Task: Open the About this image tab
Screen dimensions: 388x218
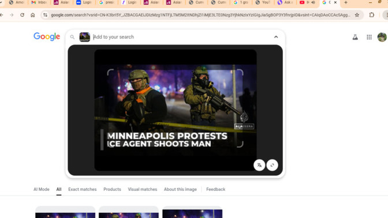Action: [180, 189]
